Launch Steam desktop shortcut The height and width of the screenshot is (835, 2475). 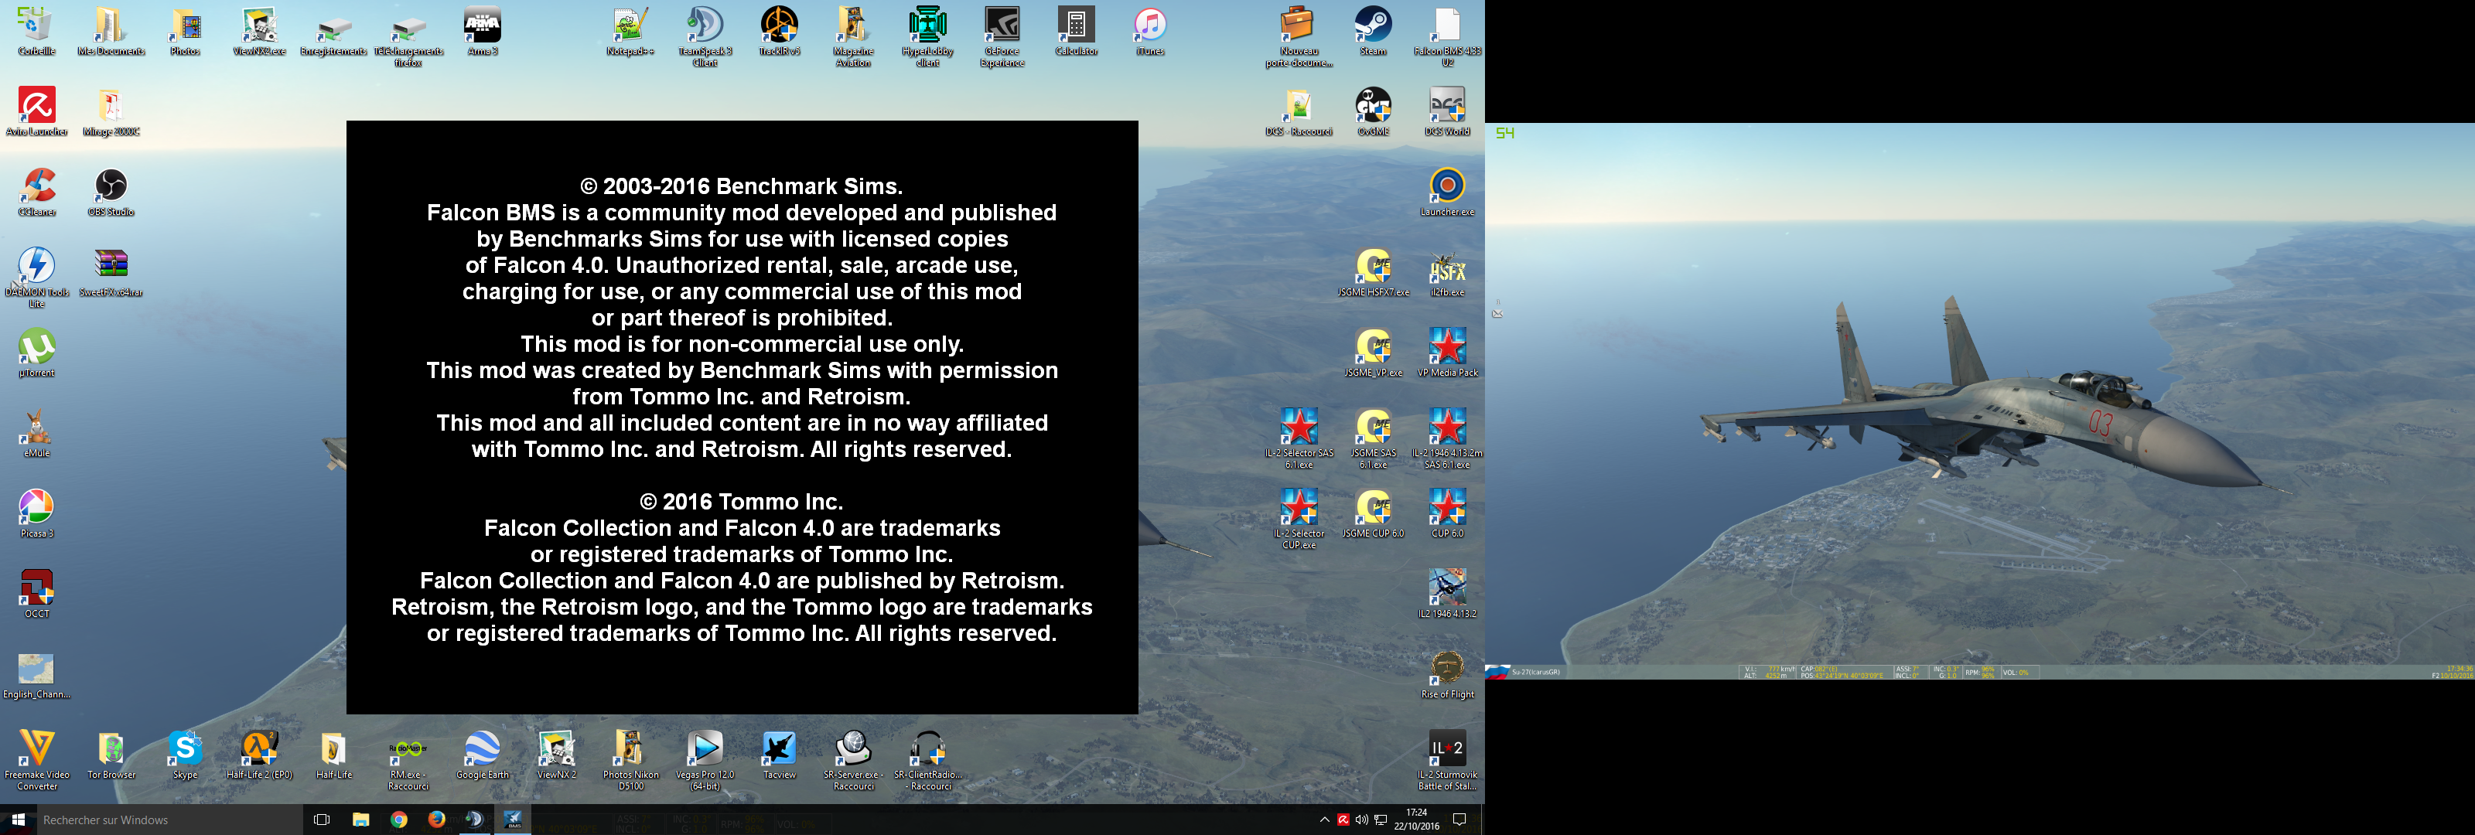(x=1373, y=31)
